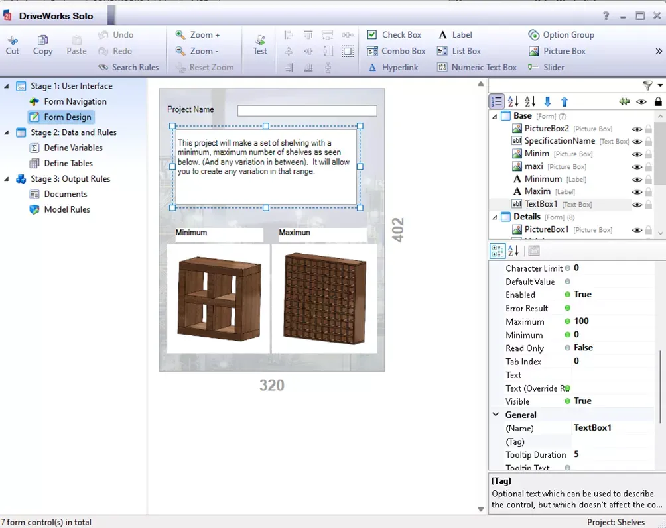Toggle lock all controls header icon

[658, 101]
